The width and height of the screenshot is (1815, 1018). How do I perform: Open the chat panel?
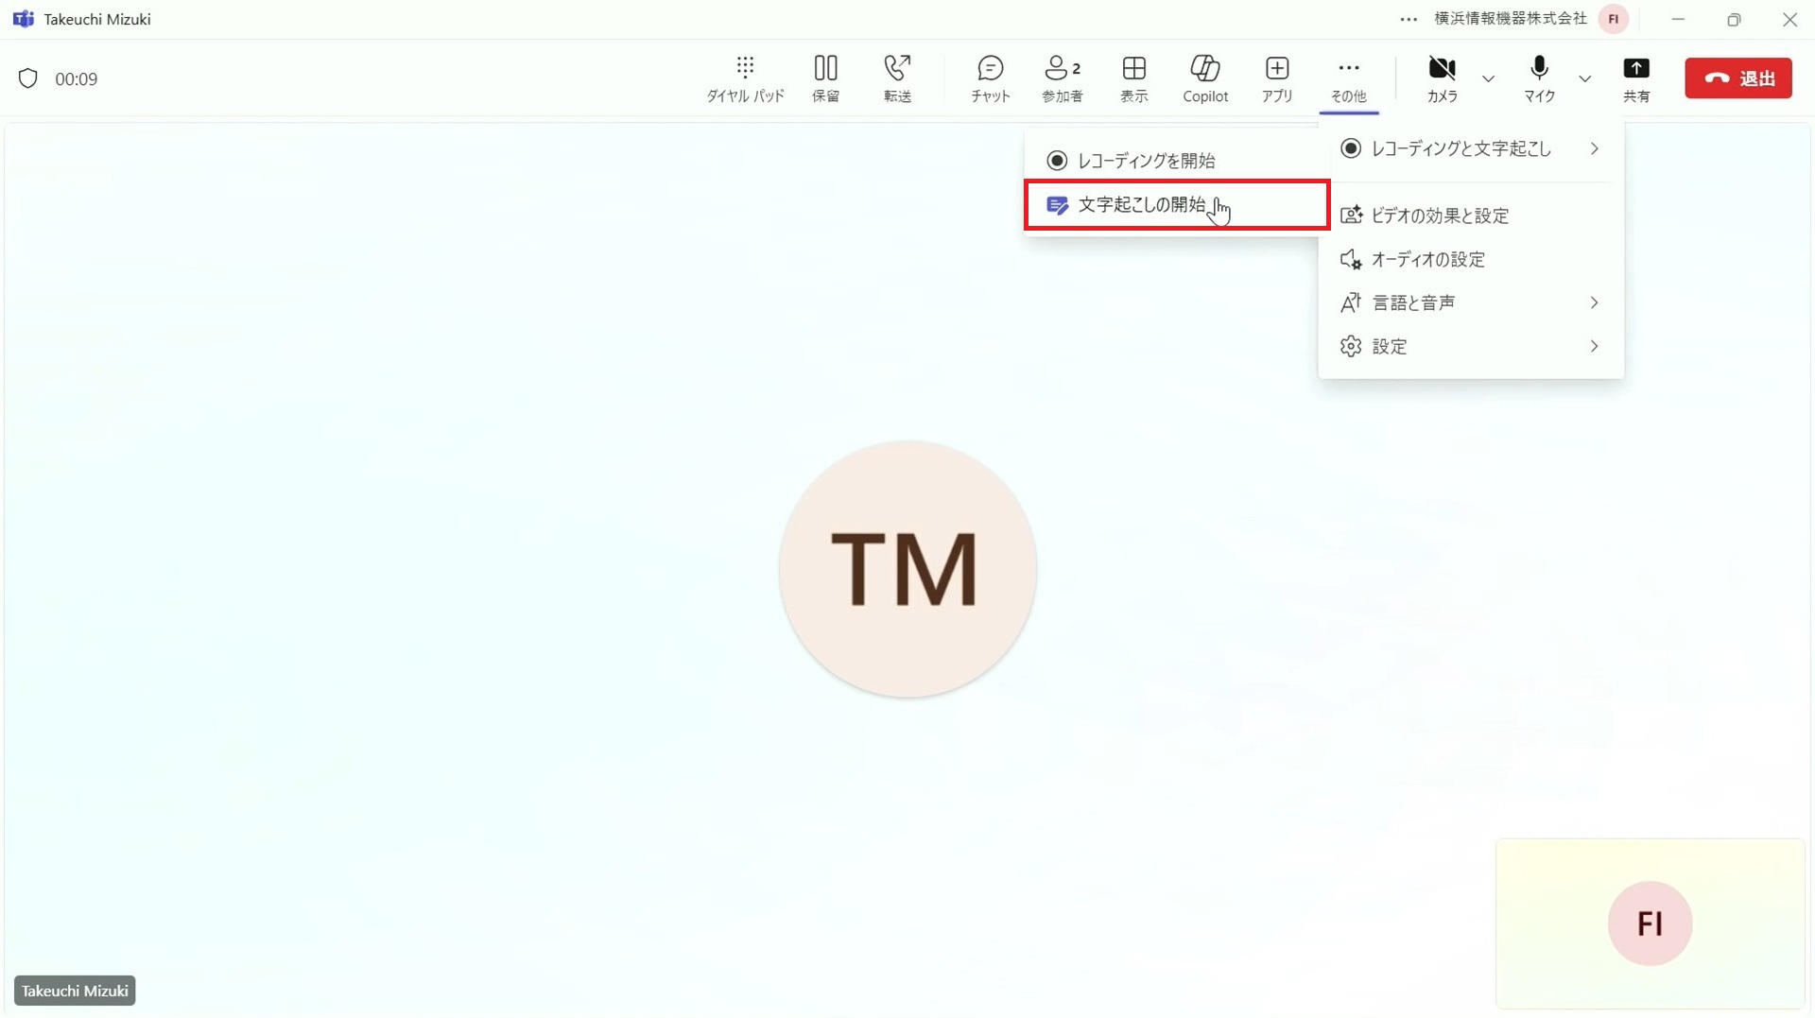coord(990,78)
